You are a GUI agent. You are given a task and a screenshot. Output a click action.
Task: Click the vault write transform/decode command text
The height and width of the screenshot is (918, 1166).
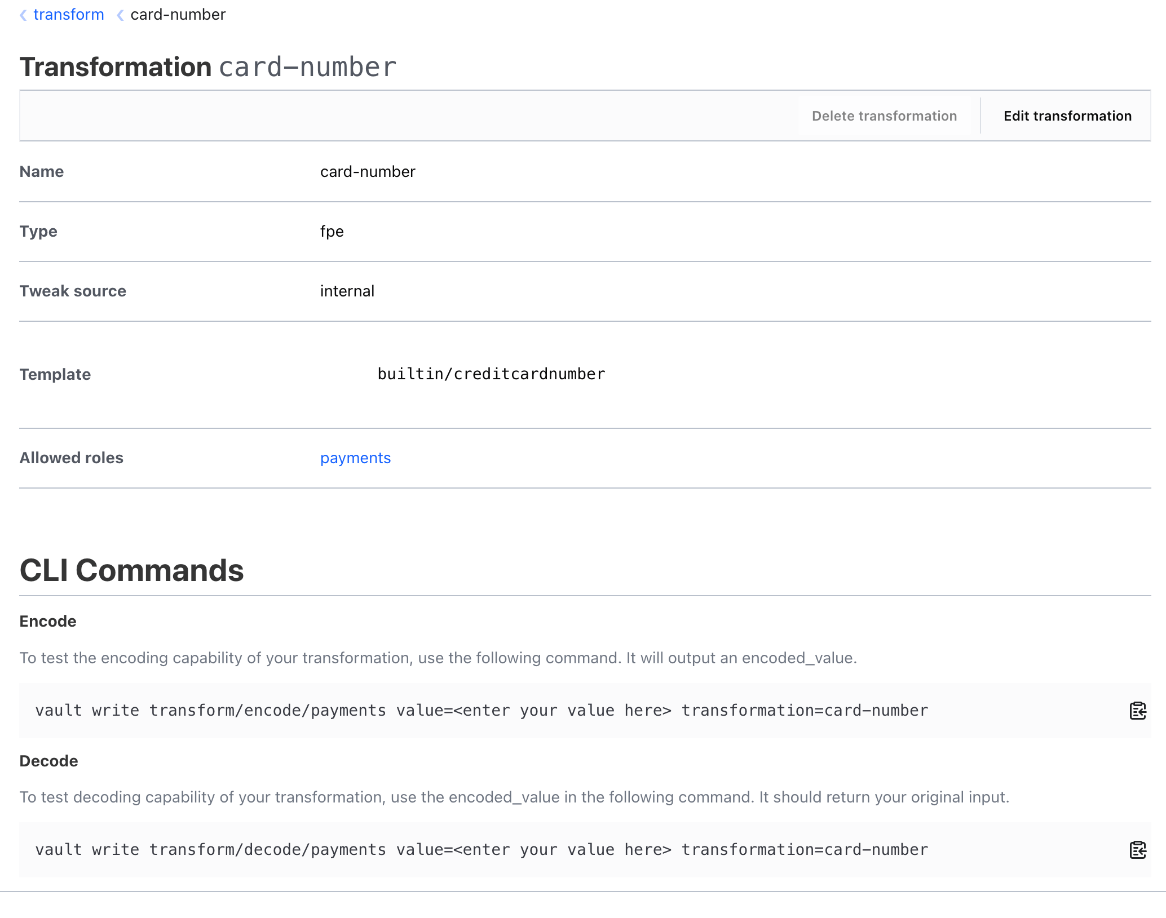[482, 850]
